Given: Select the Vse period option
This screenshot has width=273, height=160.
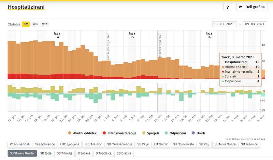Looking at the screenshot, I should tap(44, 24).
